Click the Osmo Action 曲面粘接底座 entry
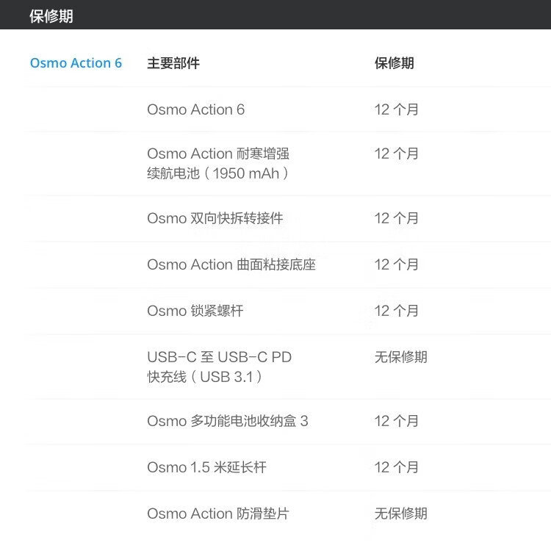551x551 pixels. [x=231, y=264]
